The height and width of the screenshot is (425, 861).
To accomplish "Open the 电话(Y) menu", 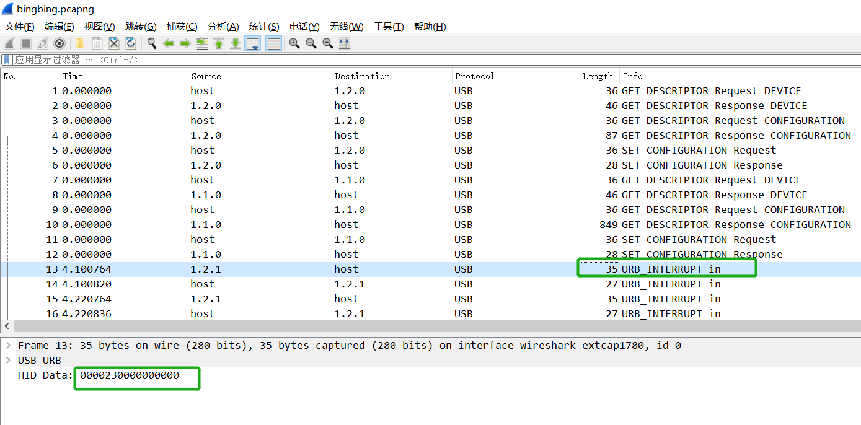I will pos(304,27).
